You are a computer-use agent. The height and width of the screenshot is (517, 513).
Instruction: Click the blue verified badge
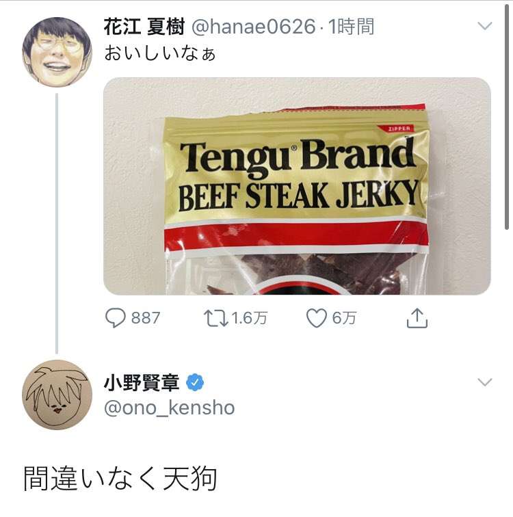click(x=195, y=382)
